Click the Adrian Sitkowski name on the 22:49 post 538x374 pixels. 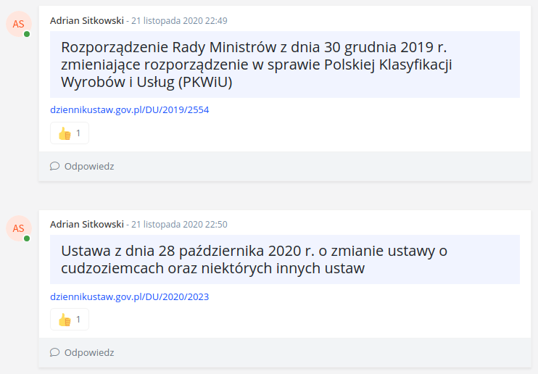[x=87, y=20]
